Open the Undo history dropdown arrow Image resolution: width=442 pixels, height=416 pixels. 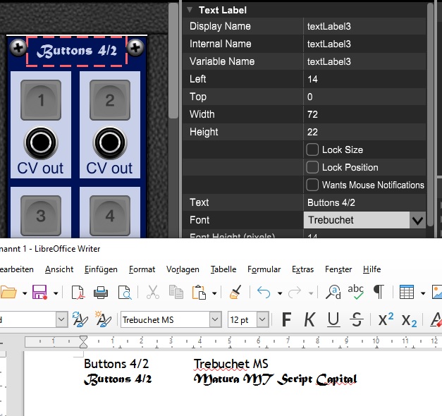click(280, 293)
